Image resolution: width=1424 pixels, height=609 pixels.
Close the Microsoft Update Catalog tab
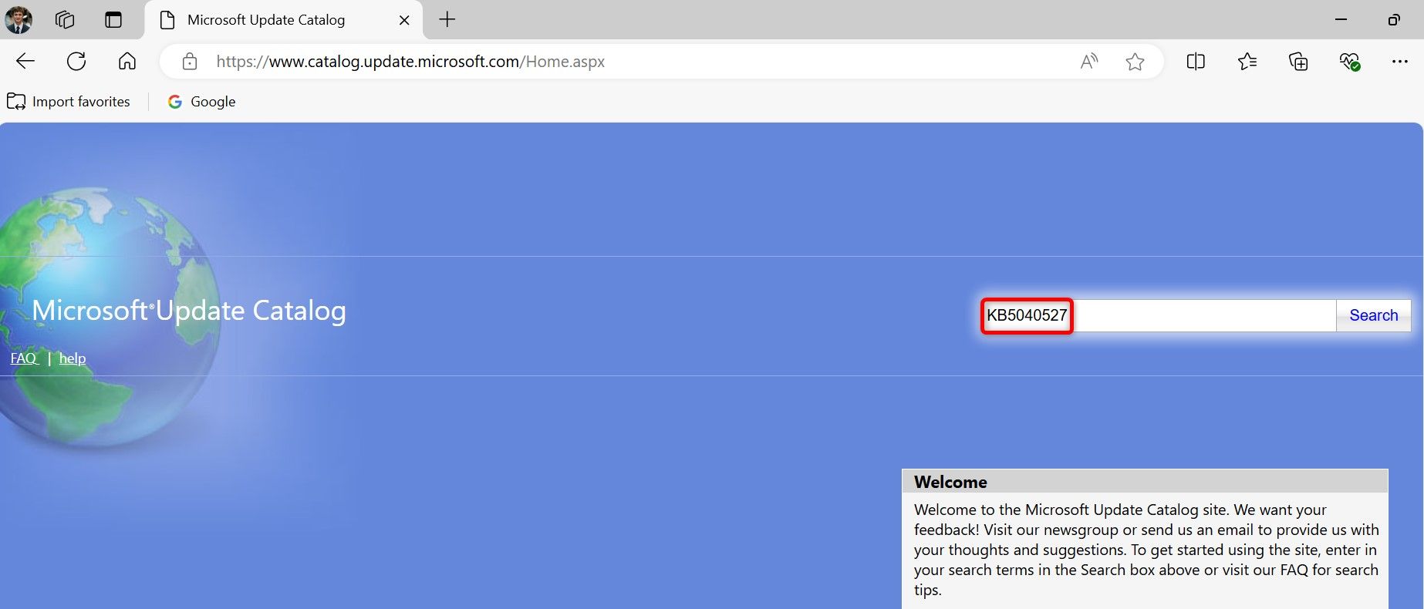tap(404, 20)
